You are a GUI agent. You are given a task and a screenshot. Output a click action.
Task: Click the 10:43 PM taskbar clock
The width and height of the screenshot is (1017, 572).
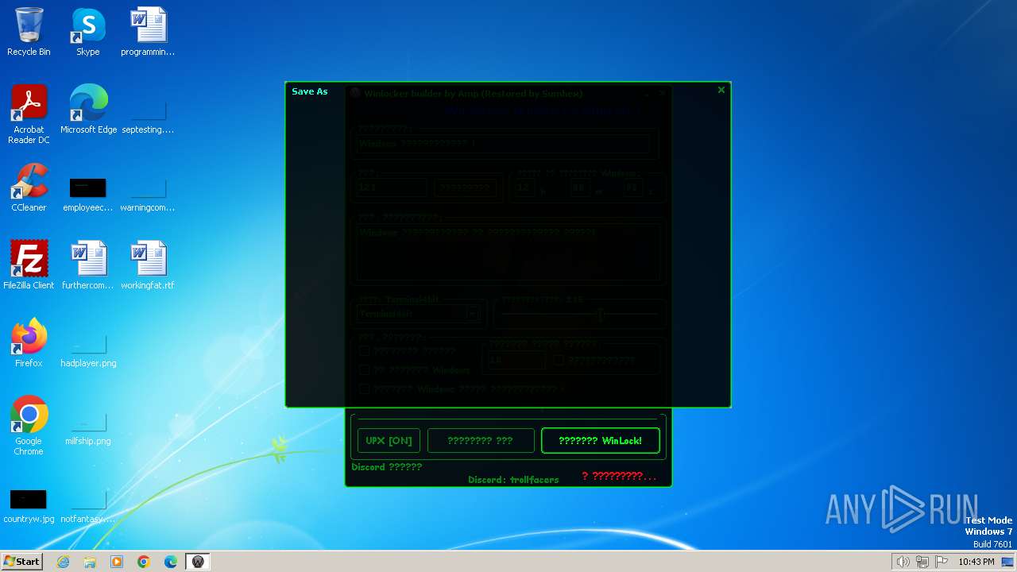[976, 562]
